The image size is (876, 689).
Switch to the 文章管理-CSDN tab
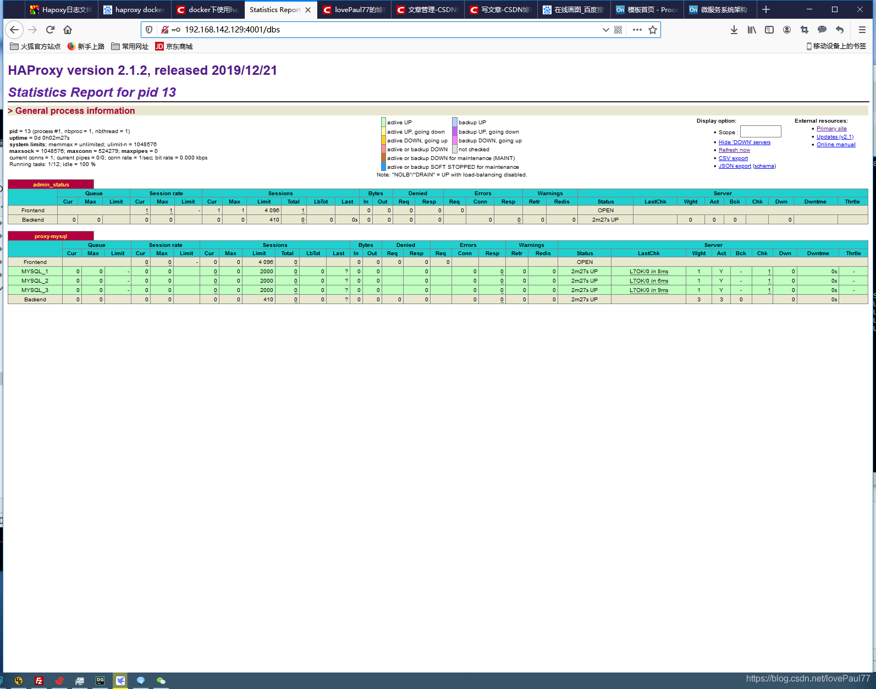pyautogui.click(x=427, y=10)
